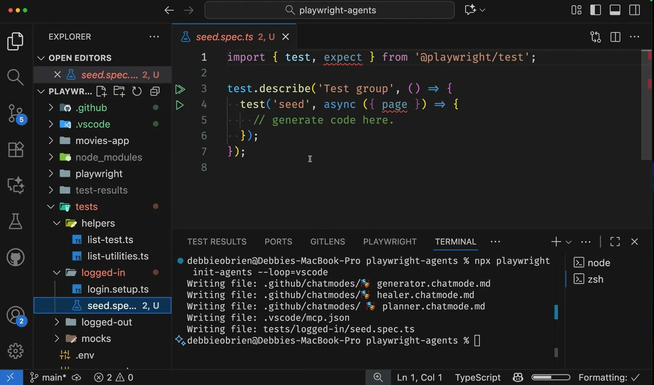Close the seed.spec.ts editor tab

point(285,37)
